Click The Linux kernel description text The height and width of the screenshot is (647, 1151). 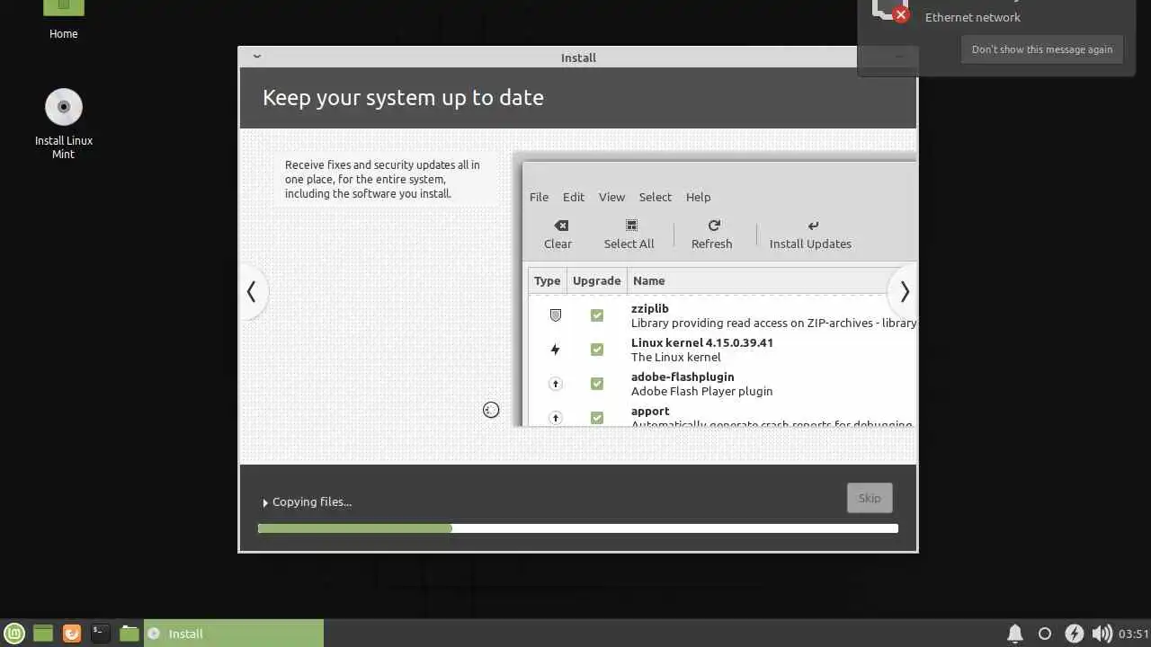(x=676, y=357)
